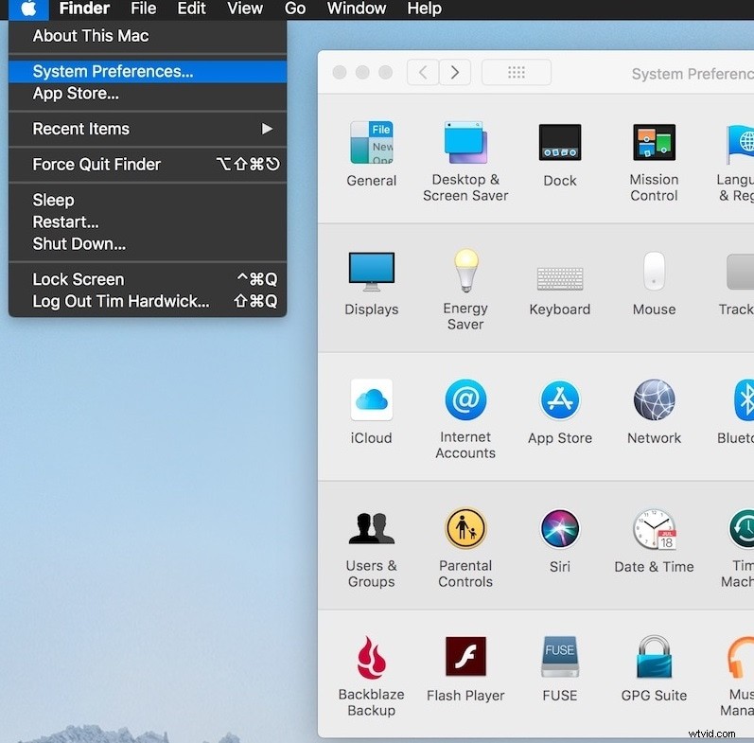Choose About This Mac
The image size is (754, 743).
(148, 36)
